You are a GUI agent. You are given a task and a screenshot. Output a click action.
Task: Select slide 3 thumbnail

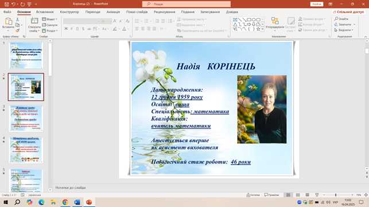pyautogui.click(x=26, y=118)
